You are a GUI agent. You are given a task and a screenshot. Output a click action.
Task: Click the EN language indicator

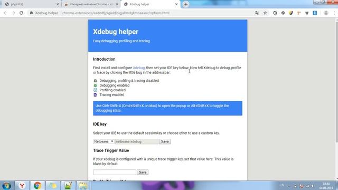[x=282, y=185]
